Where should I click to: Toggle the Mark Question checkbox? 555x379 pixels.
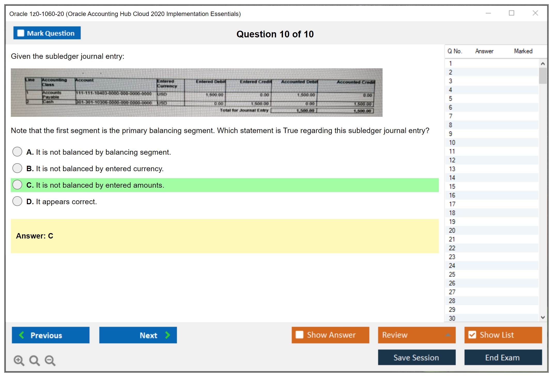pyautogui.click(x=21, y=33)
